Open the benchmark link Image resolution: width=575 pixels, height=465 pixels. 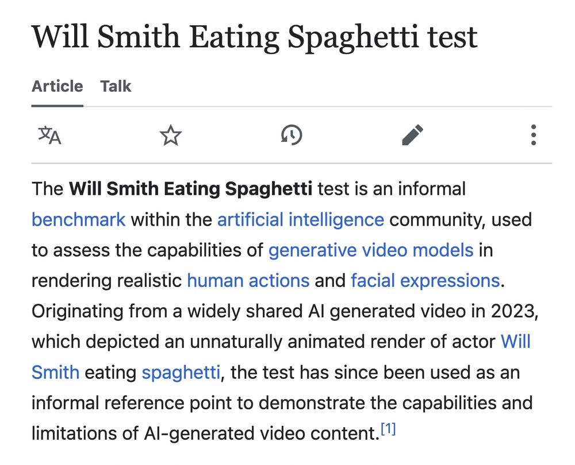click(x=78, y=220)
